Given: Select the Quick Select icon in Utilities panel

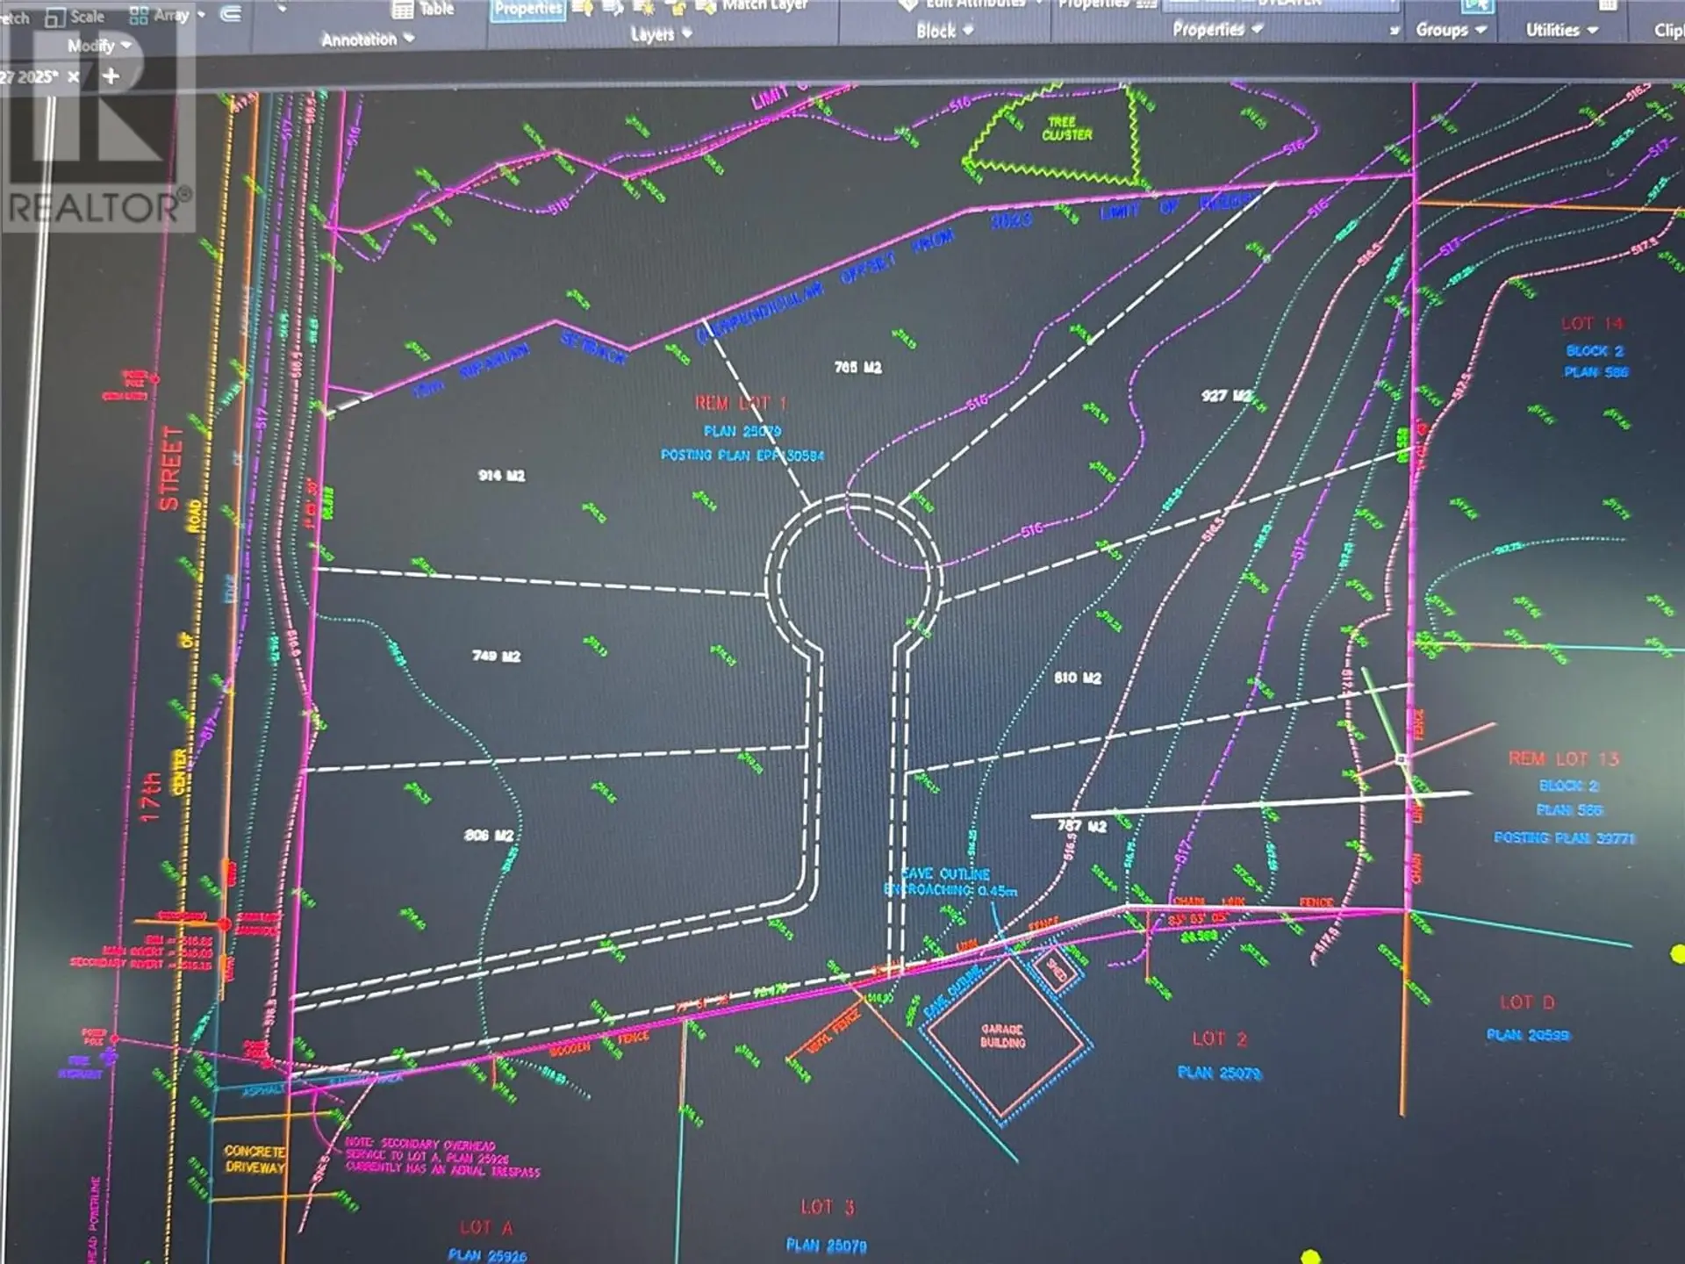Looking at the screenshot, I should point(1476,7).
